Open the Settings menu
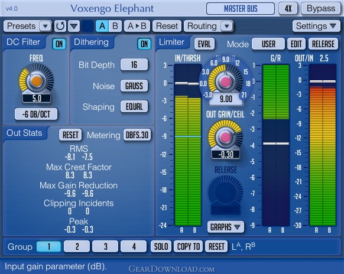 [316, 26]
